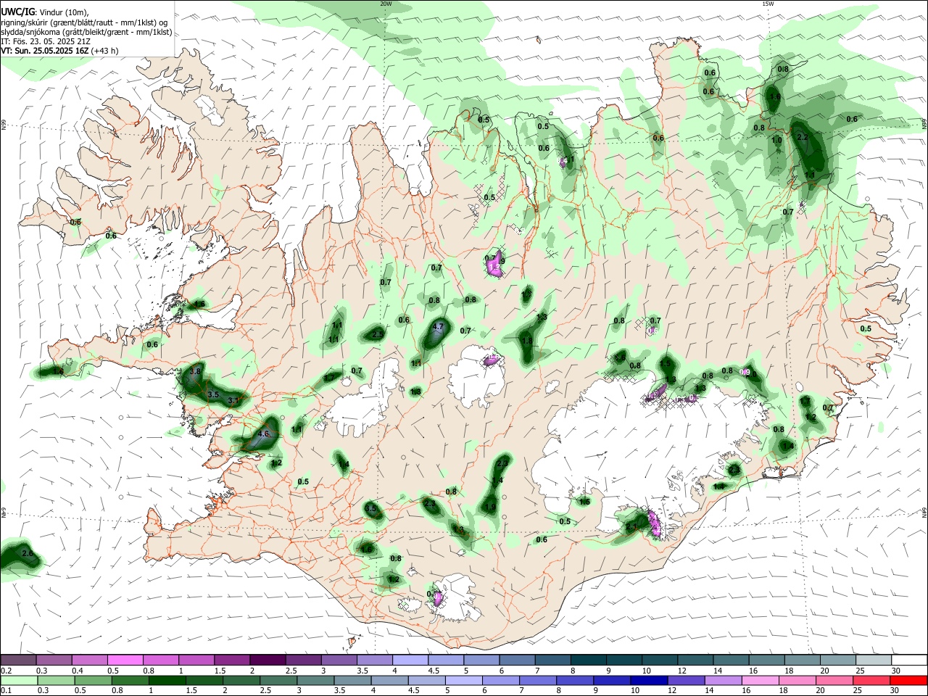Click the 'rigning/skúrir' legend description line
928x696 pixels.
(x=84, y=22)
